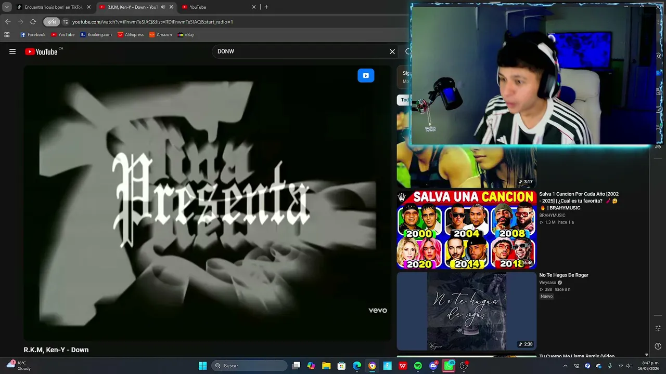
Task: Open the apps grid in the bookmarks bar
Action: click(7, 35)
